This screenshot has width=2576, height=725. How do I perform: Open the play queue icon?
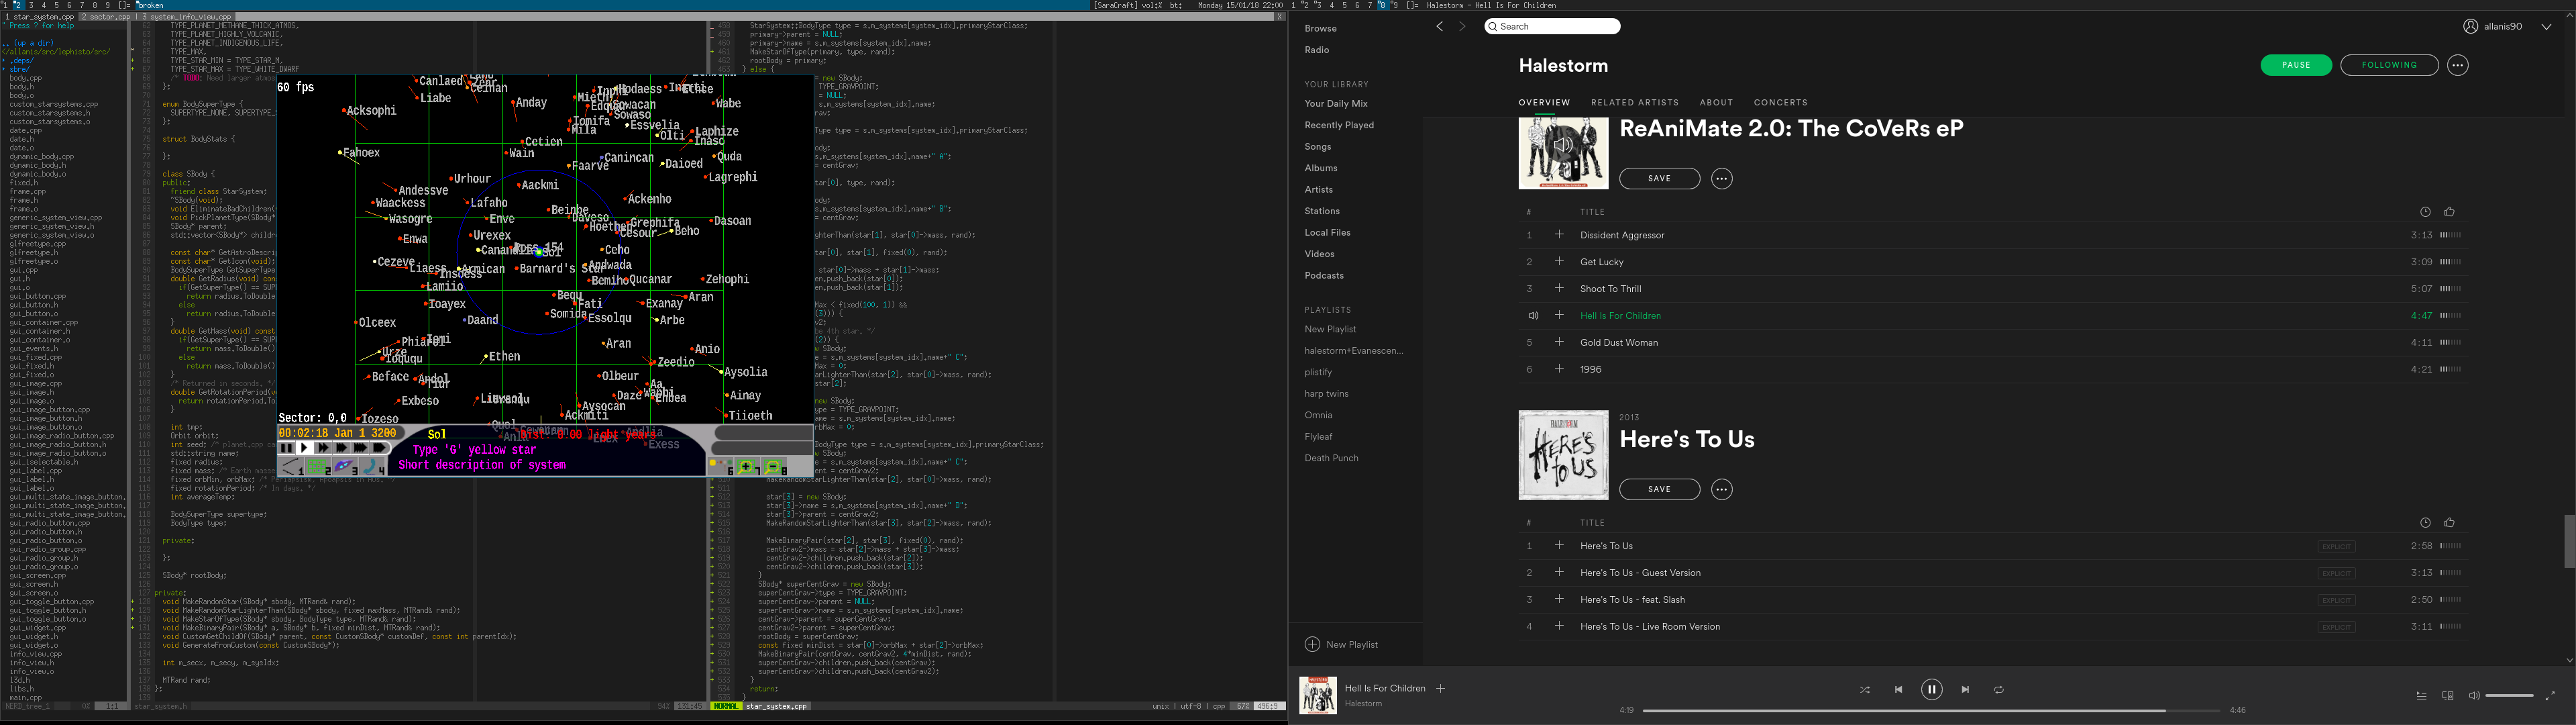click(x=2421, y=696)
